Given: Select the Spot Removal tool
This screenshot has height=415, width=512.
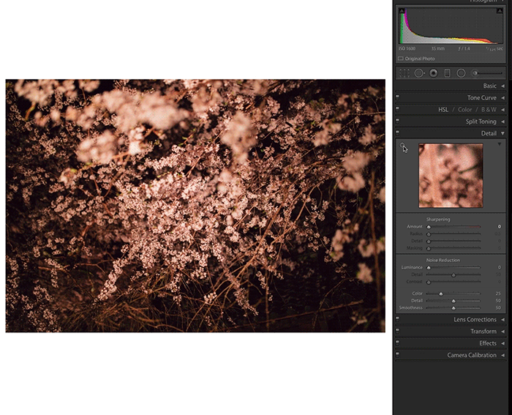Looking at the screenshot, I should (419, 73).
